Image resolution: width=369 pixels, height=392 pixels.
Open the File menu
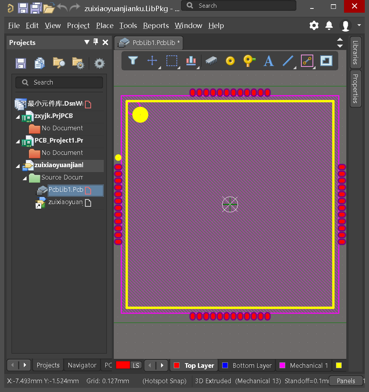(x=14, y=25)
